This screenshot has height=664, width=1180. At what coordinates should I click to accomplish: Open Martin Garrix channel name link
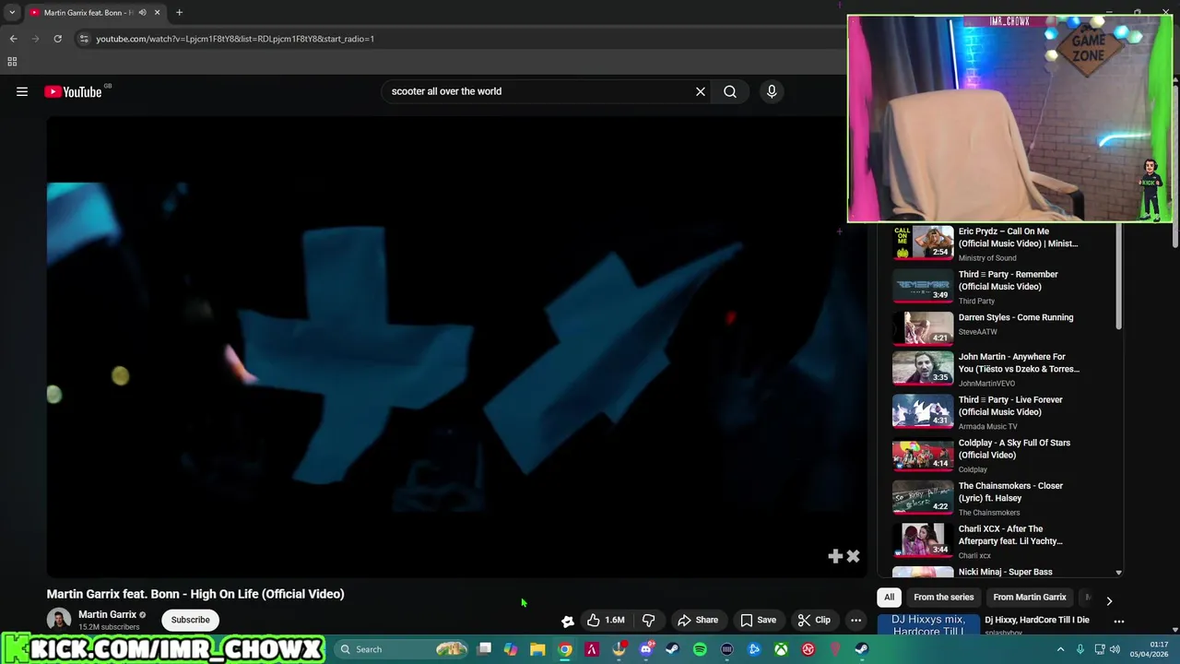[107, 614]
